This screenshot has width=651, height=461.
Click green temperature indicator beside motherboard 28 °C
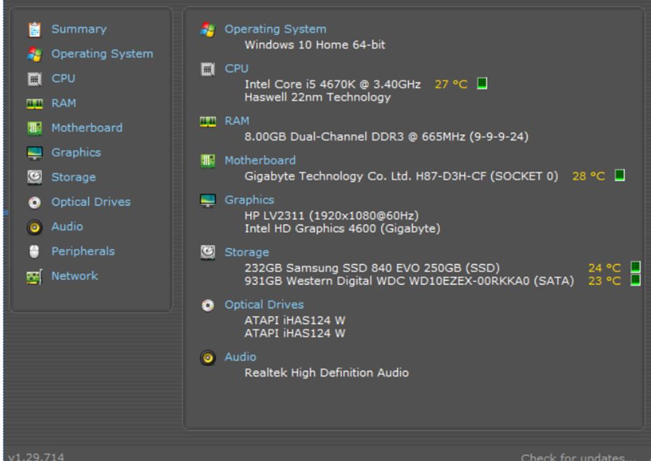click(x=620, y=175)
